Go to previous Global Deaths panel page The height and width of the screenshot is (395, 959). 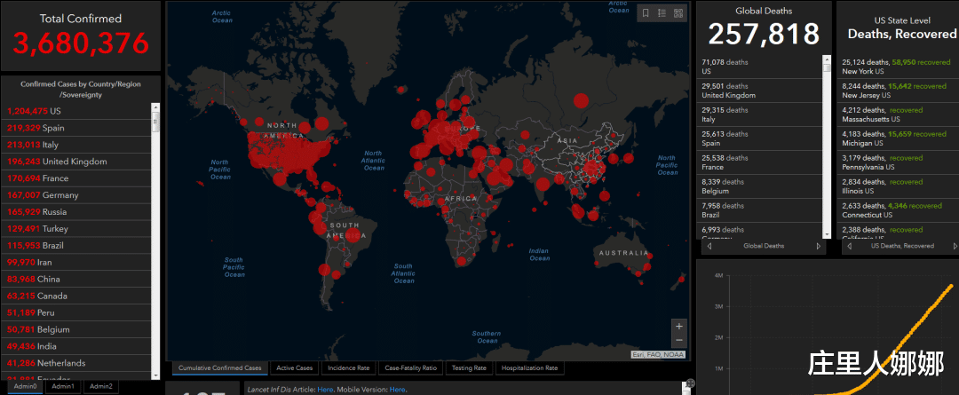tap(709, 247)
